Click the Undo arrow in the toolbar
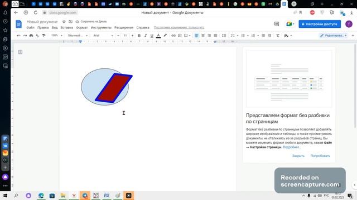Image resolution: width=357 pixels, height=200 pixels. pos(18,36)
